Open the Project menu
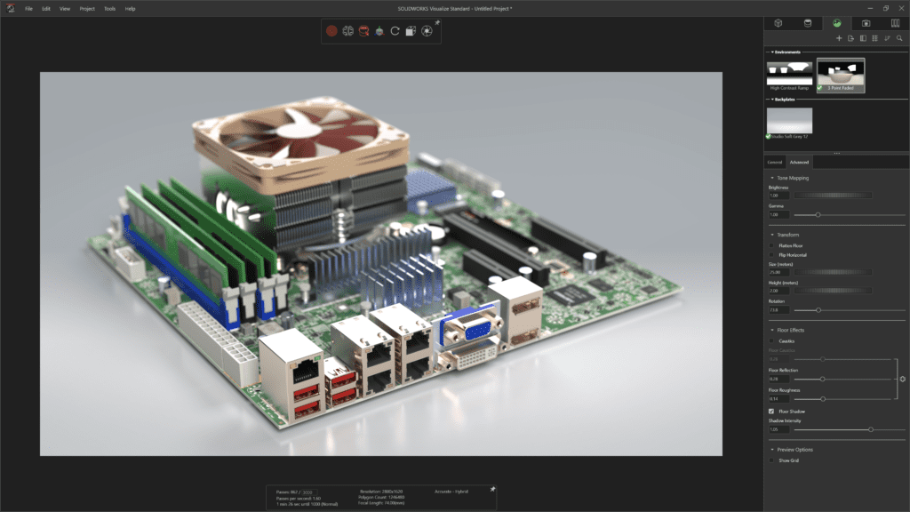The image size is (910, 512). pos(87,8)
